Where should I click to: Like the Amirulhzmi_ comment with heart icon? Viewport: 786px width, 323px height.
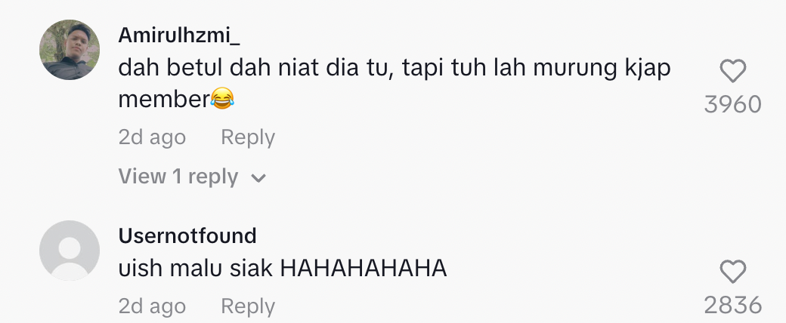(733, 71)
